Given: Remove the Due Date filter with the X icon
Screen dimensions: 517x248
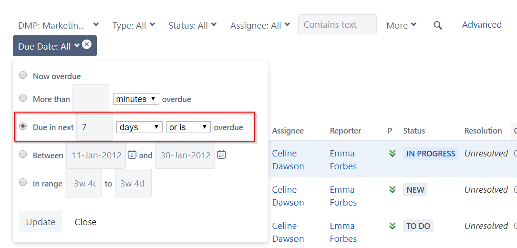Looking at the screenshot, I should pyautogui.click(x=87, y=44).
